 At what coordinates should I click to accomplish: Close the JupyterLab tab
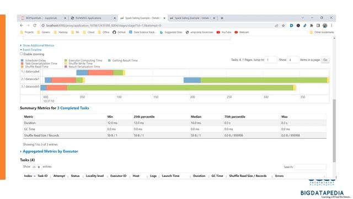coord(65,18)
